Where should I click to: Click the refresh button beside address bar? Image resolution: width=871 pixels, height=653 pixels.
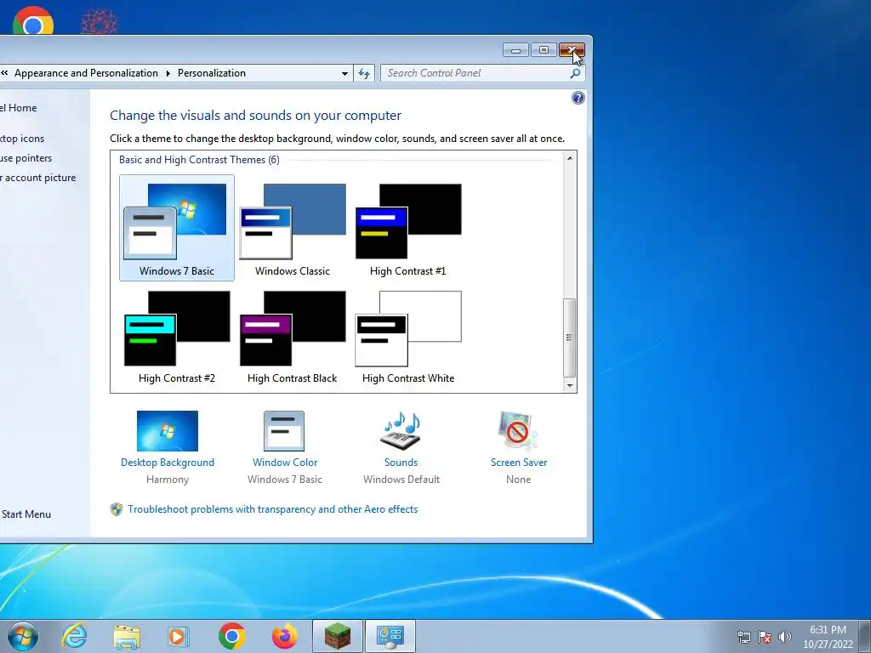click(364, 73)
